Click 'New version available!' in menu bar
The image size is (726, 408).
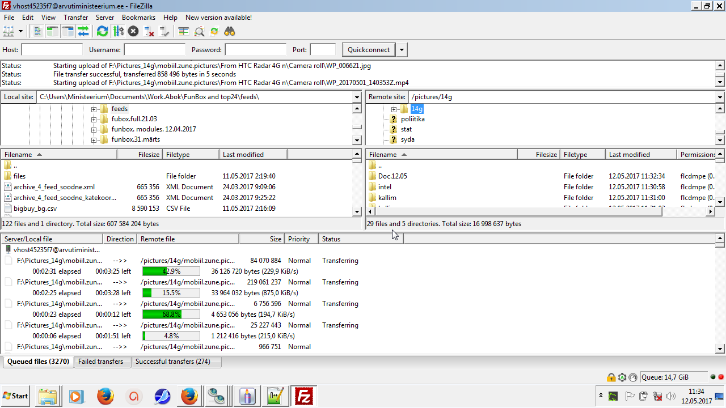pyautogui.click(x=218, y=18)
